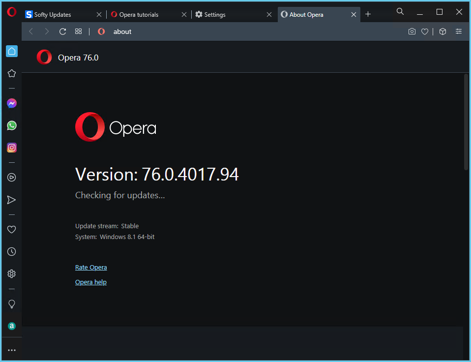Open the sidebar setup three-dots menu
The width and height of the screenshot is (471, 362).
pos(12,350)
